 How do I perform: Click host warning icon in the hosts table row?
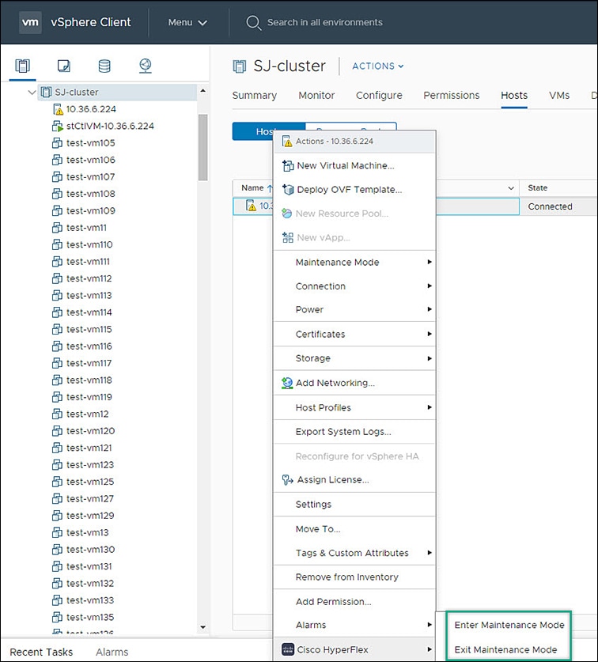(x=251, y=206)
